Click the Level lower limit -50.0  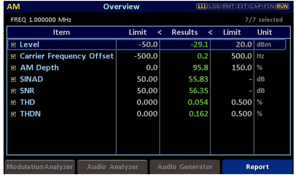click(148, 45)
